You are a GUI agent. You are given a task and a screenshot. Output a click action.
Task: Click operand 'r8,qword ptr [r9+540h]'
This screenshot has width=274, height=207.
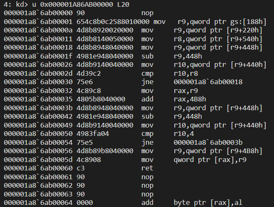[x=218, y=39]
